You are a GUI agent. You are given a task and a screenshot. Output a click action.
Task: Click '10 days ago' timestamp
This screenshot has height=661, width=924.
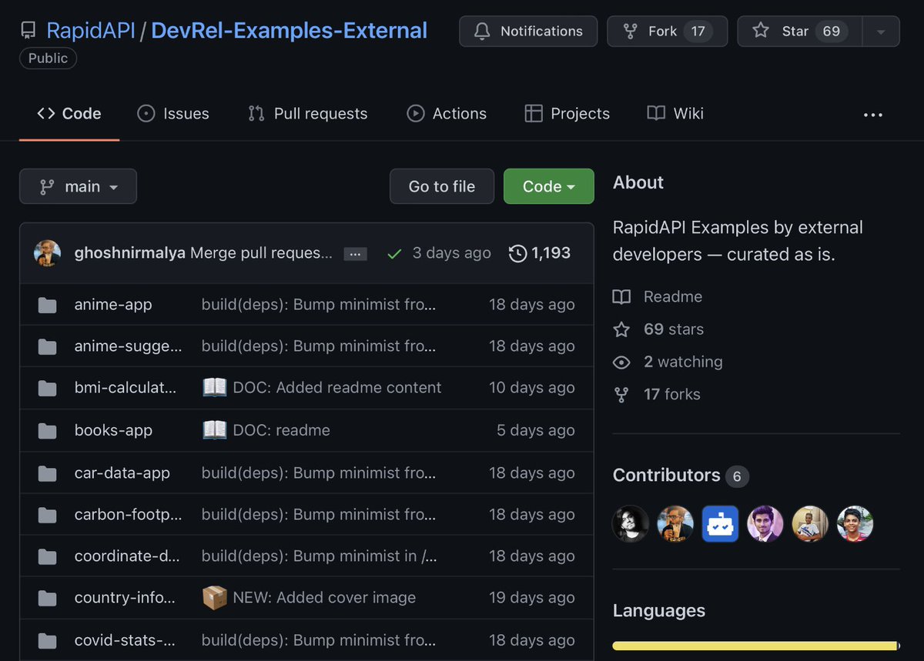(531, 388)
